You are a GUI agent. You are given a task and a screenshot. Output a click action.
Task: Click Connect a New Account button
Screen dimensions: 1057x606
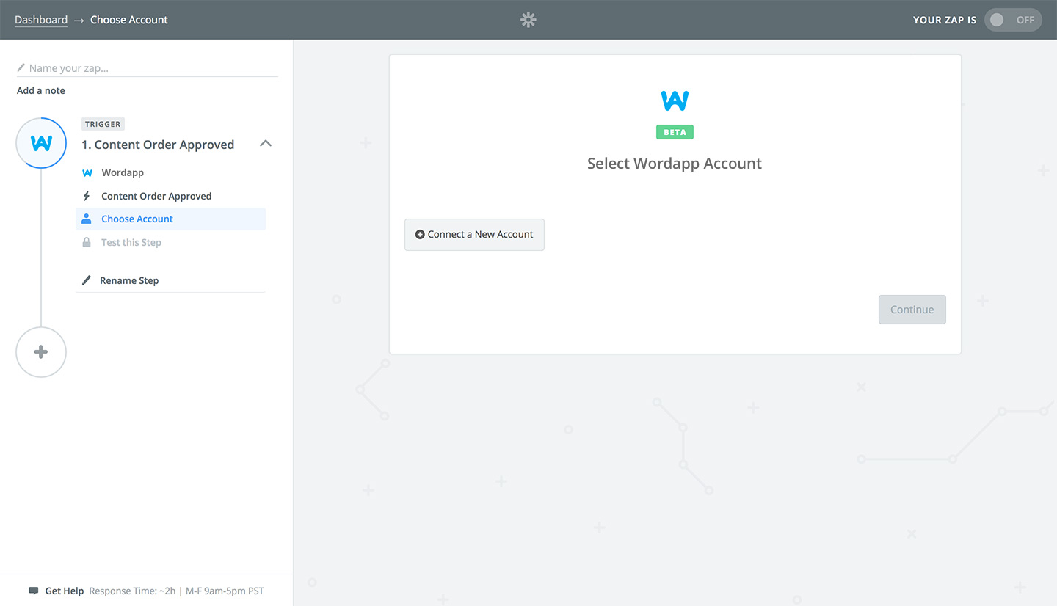474,235
